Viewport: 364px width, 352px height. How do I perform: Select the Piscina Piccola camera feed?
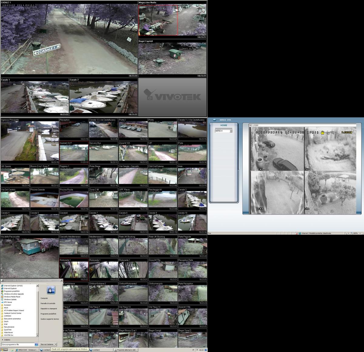click(x=74, y=199)
